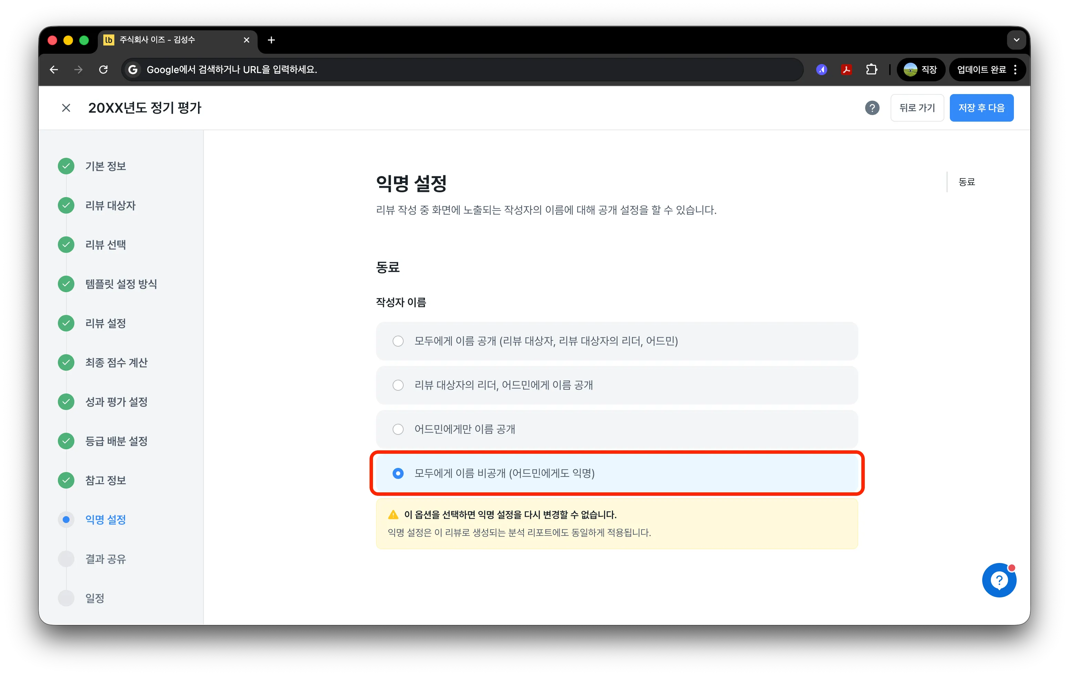Click the tab favicon for 주식회사 이즈
Image resolution: width=1069 pixels, height=676 pixels.
pyautogui.click(x=108, y=40)
